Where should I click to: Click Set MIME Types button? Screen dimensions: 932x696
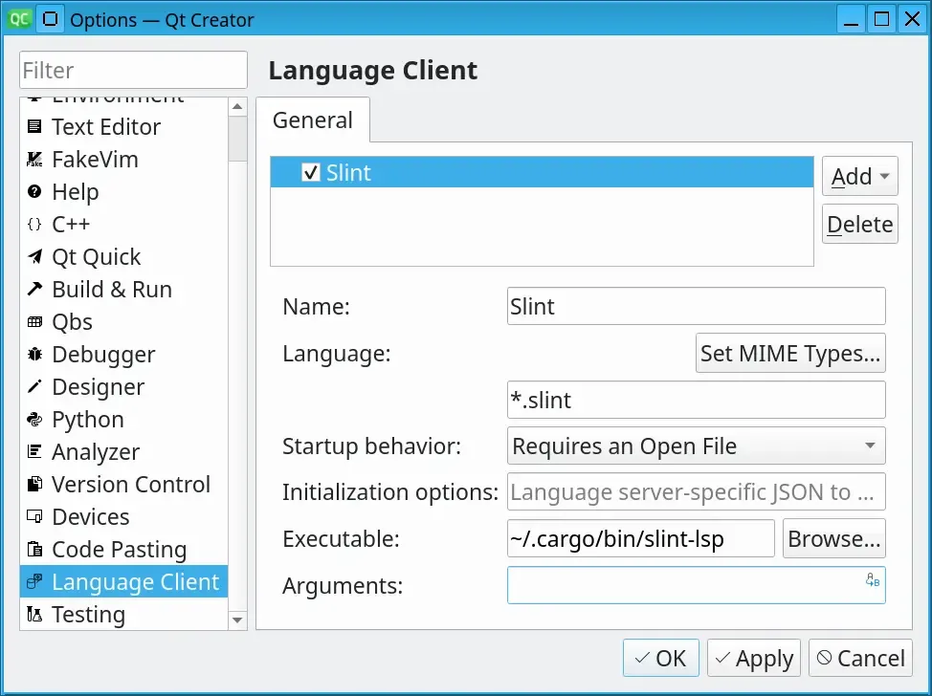click(790, 353)
